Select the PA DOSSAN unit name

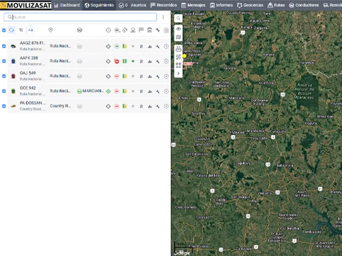(x=32, y=103)
